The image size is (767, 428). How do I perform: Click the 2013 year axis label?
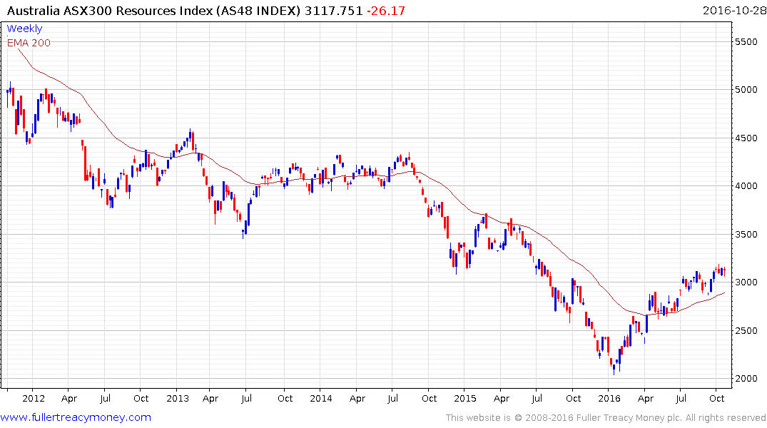[x=178, y=398]
